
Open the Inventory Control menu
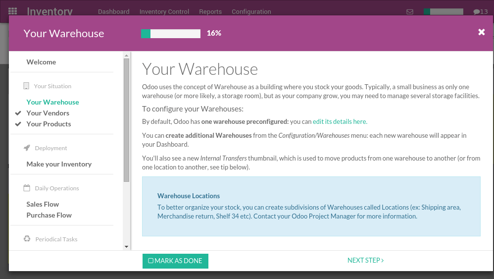tap(164, 12)
